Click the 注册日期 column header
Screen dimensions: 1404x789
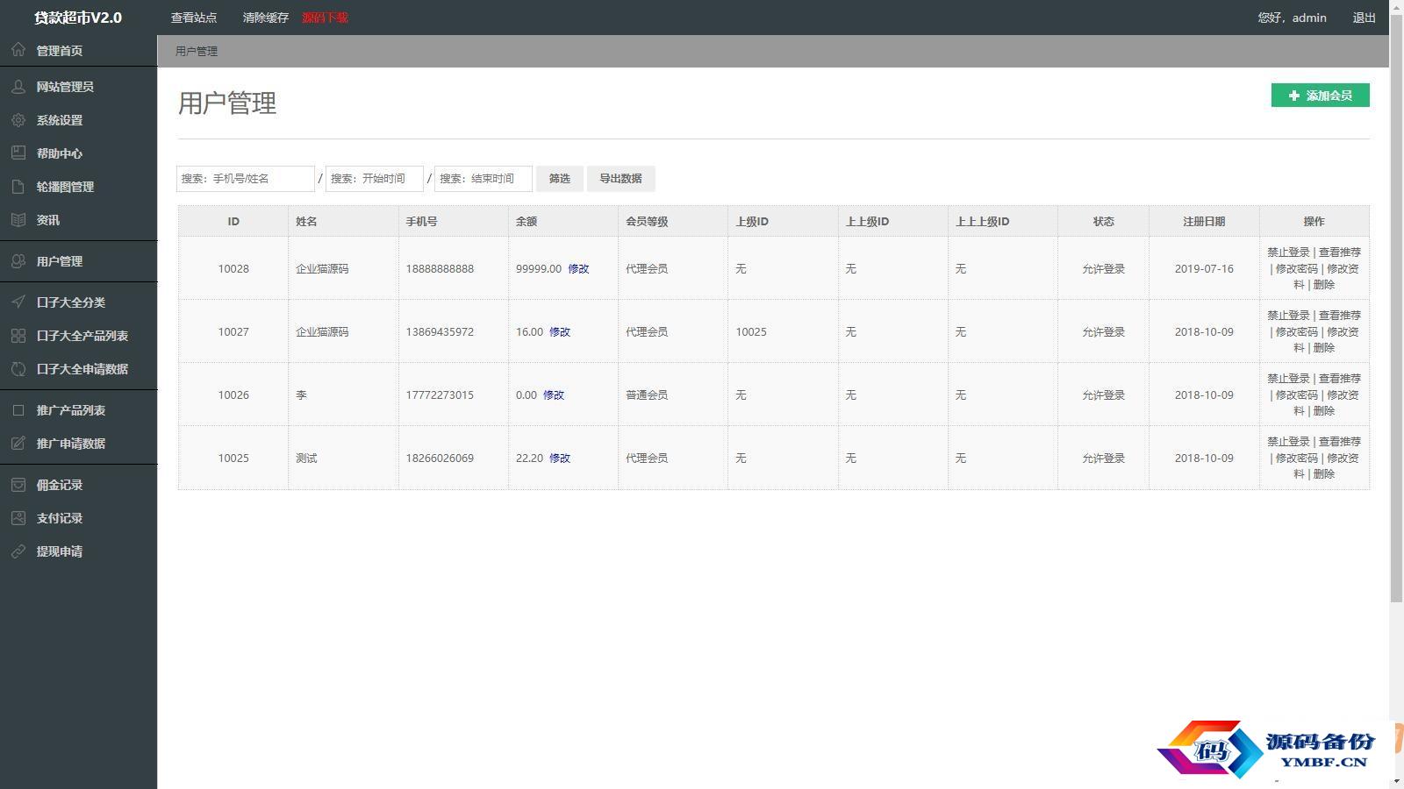click(1204, 222)
